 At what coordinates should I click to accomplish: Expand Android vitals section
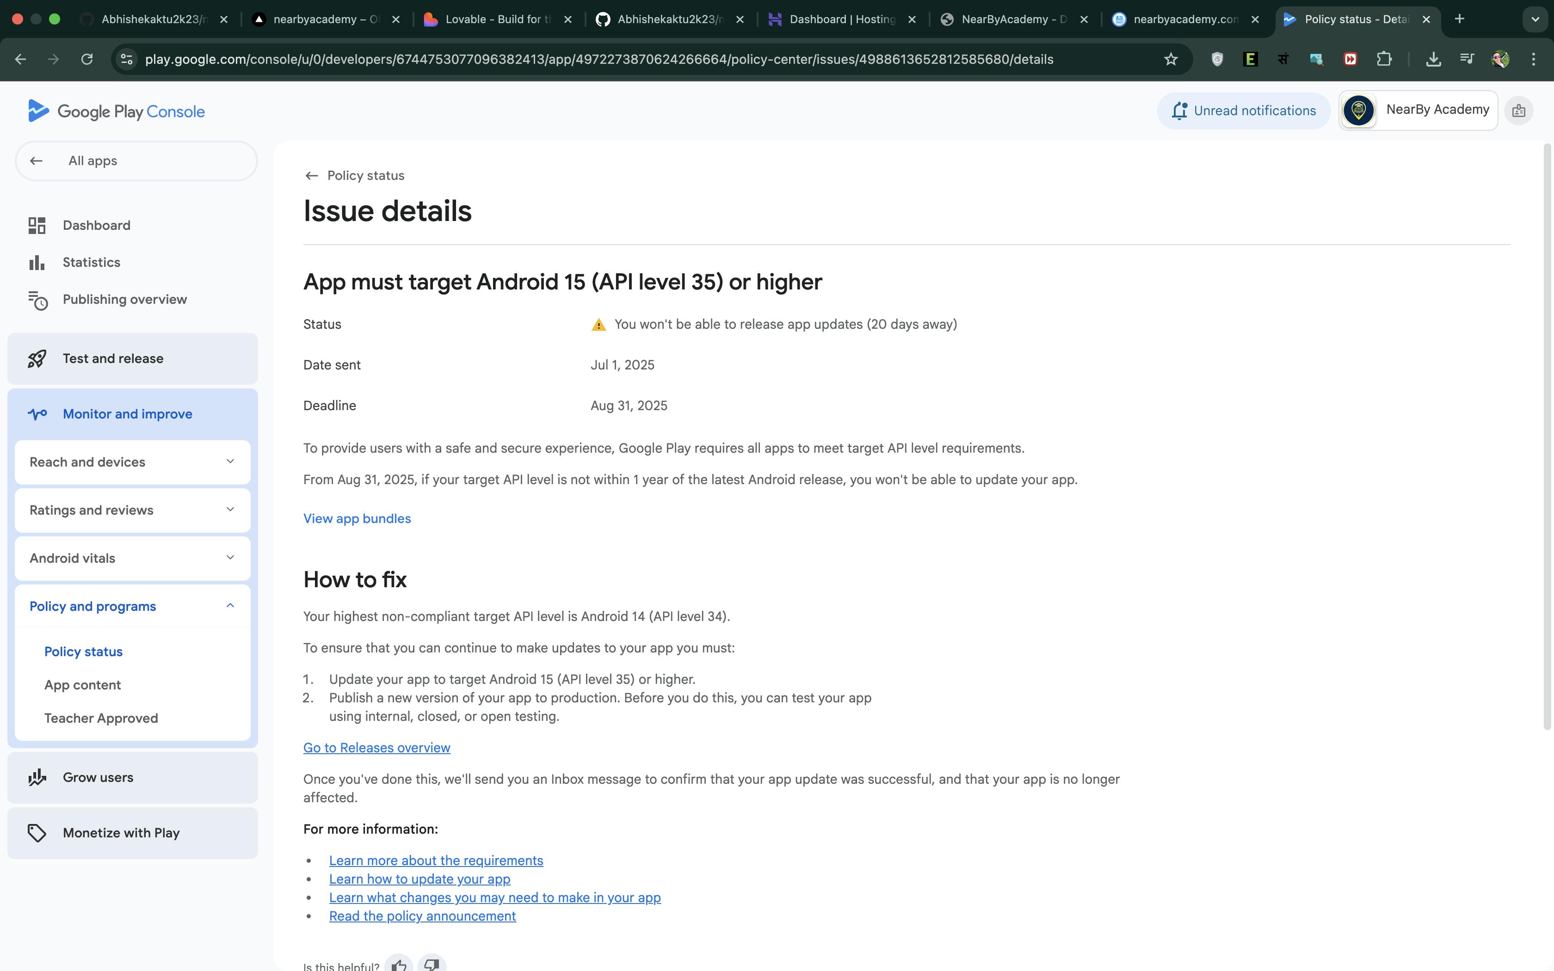coord(132,559)
